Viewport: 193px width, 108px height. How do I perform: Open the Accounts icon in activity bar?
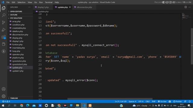tap(4, 89)
